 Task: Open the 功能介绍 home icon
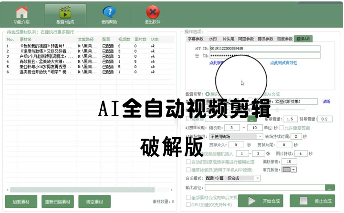click(x=21, y=12)
